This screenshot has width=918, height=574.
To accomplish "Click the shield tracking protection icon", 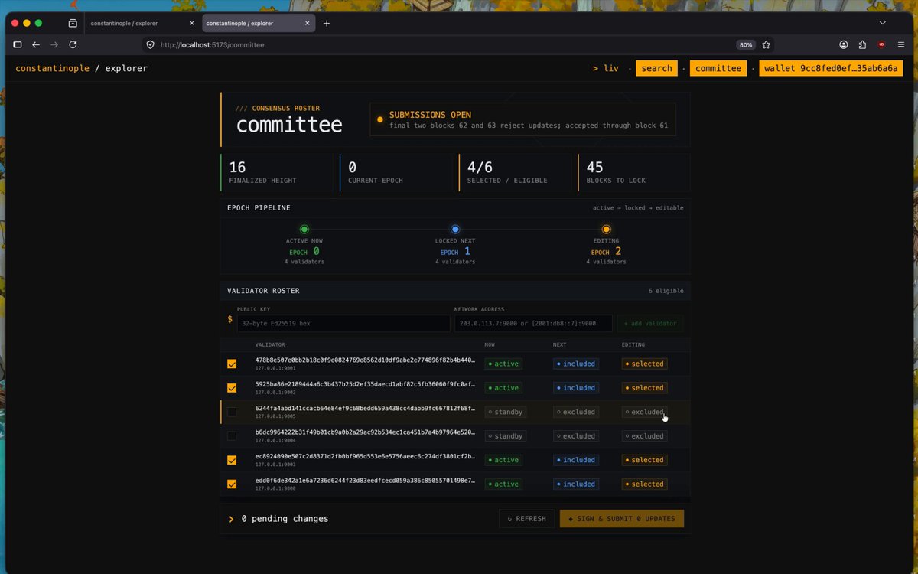I will tap(151, 45).
